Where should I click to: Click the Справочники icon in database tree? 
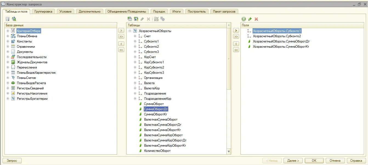pyautogui.click(x=13, y=46)
